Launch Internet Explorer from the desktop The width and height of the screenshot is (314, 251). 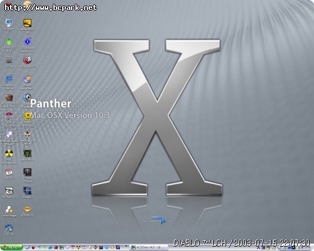[9, 79]
